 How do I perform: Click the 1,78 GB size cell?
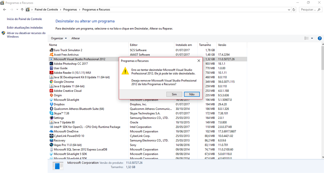click(x=210, y=50)
